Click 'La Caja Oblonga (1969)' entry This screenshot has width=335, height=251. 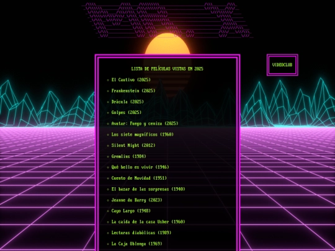click(x=136, y=244)
